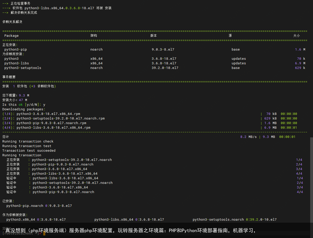Screen dimensions: 313x238
Task: Click size '1.6 M' in the python3-pip table row
Action: 300,50
